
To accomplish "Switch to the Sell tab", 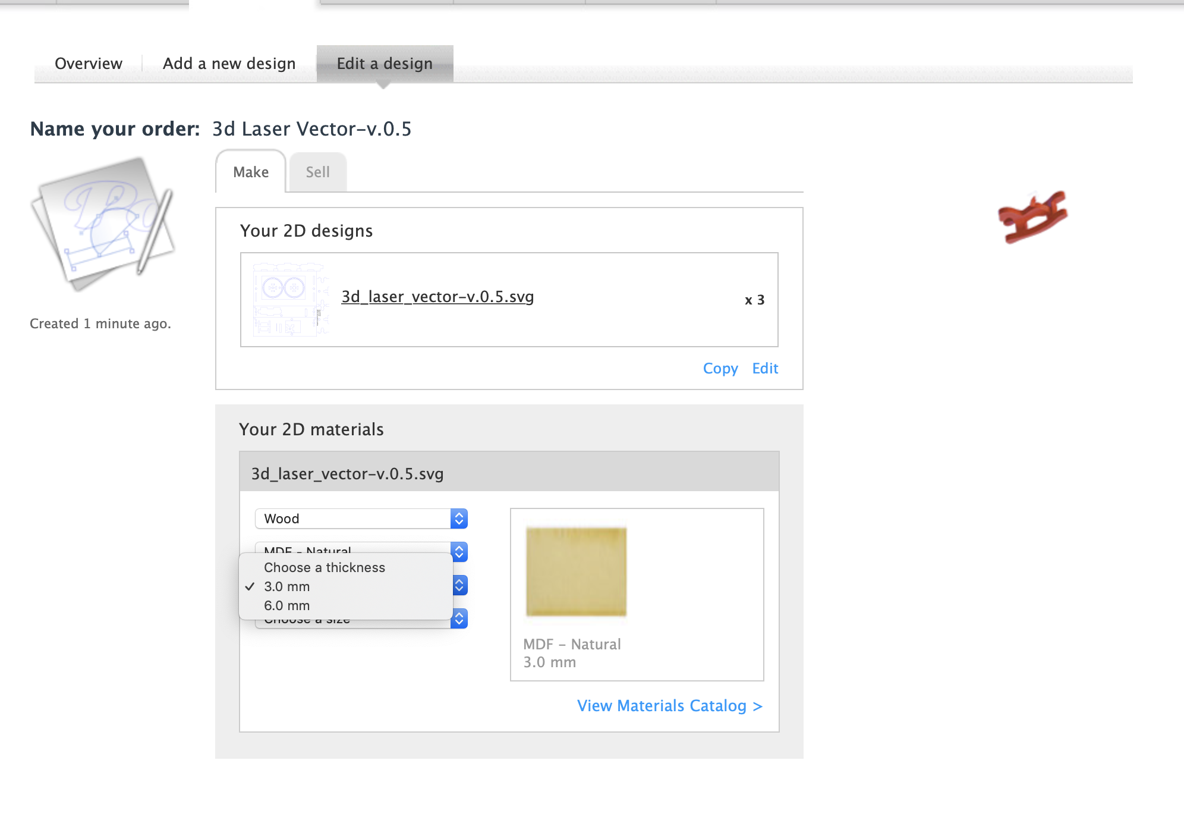I will click(x=318, y=172).
